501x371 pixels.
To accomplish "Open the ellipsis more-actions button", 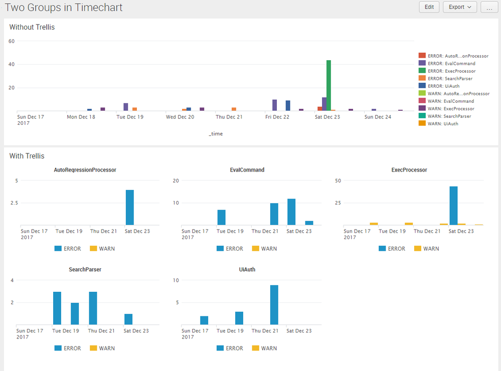I will 489,7.
